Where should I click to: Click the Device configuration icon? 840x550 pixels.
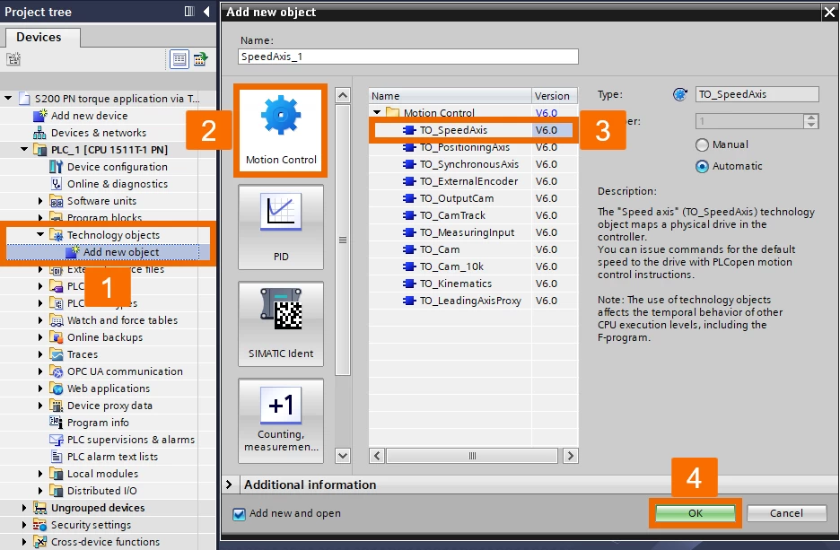click(x=57, y=167)
